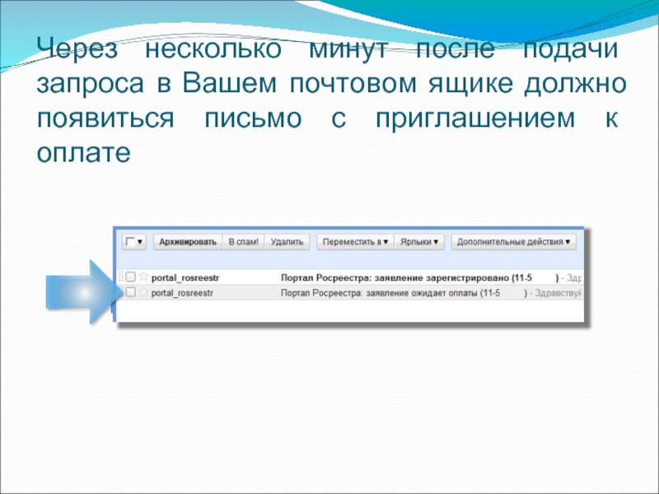Screen dimensions: 659x494
Task: Tick the select-all checkbox in toolbar
Action: (x=130, y=242)
